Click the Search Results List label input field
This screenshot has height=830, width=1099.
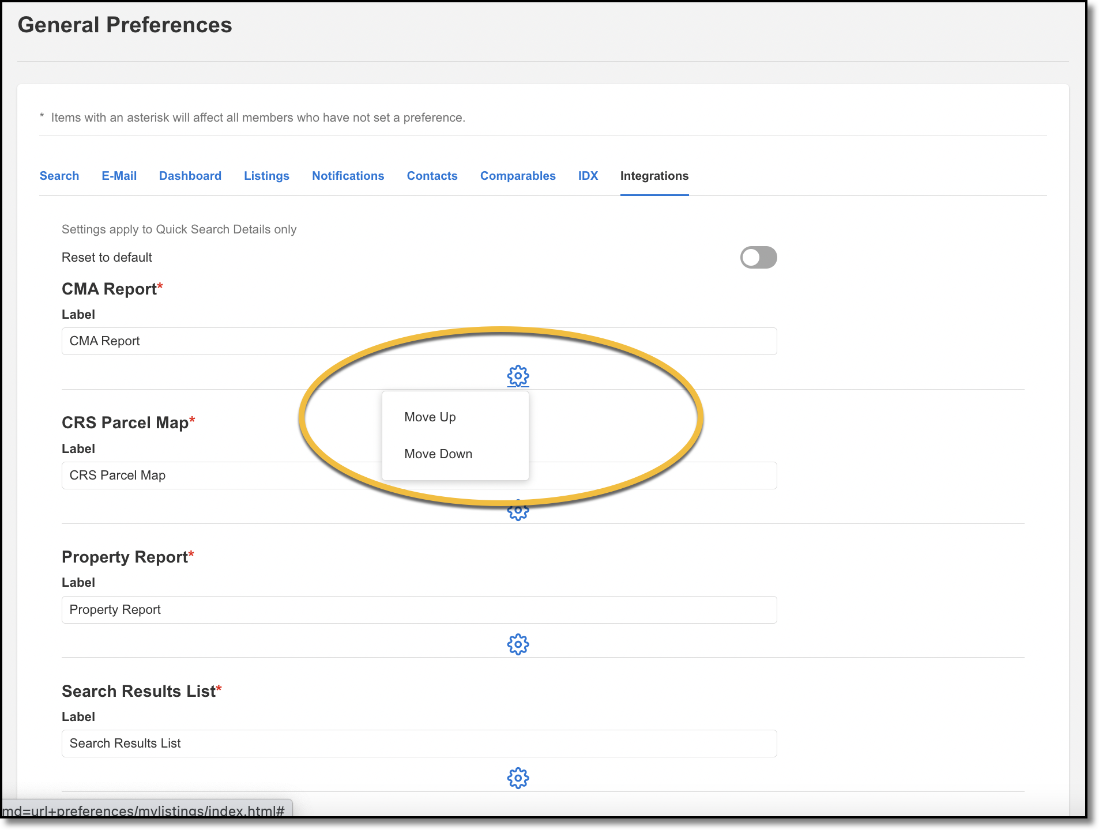coord(419,744)
